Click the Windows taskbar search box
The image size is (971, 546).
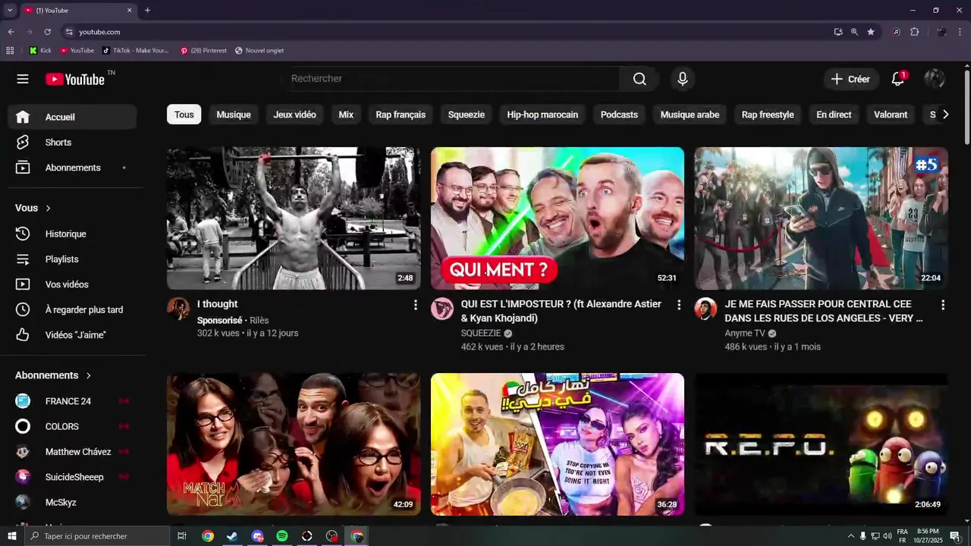[96, 536]
